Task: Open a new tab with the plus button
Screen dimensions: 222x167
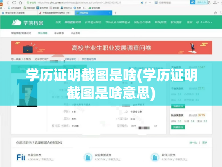Action: pos(115,13)
